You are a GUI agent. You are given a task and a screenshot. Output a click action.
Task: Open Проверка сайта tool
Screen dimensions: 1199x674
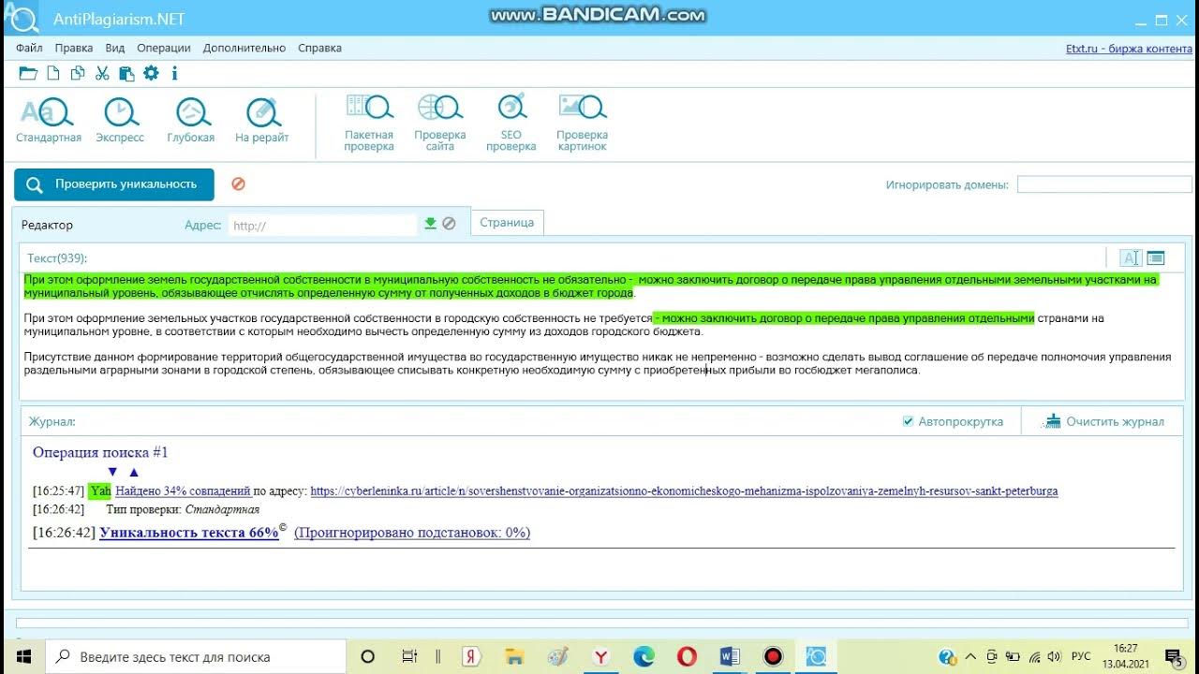tap(440, 123)
